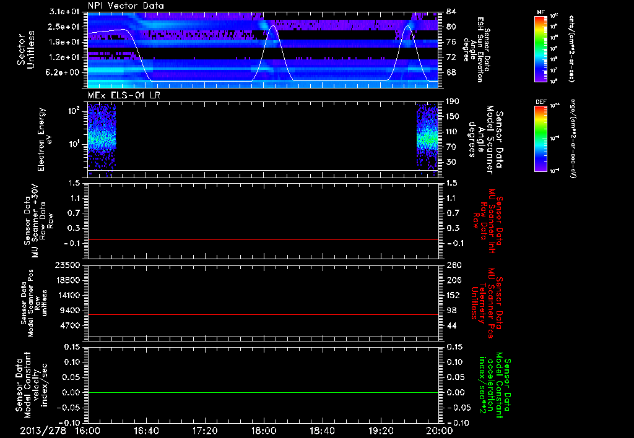634x438 pixels.
Task: Click the red "MU Scanner Inh Raw Data" label
Action: coord(488,221)
